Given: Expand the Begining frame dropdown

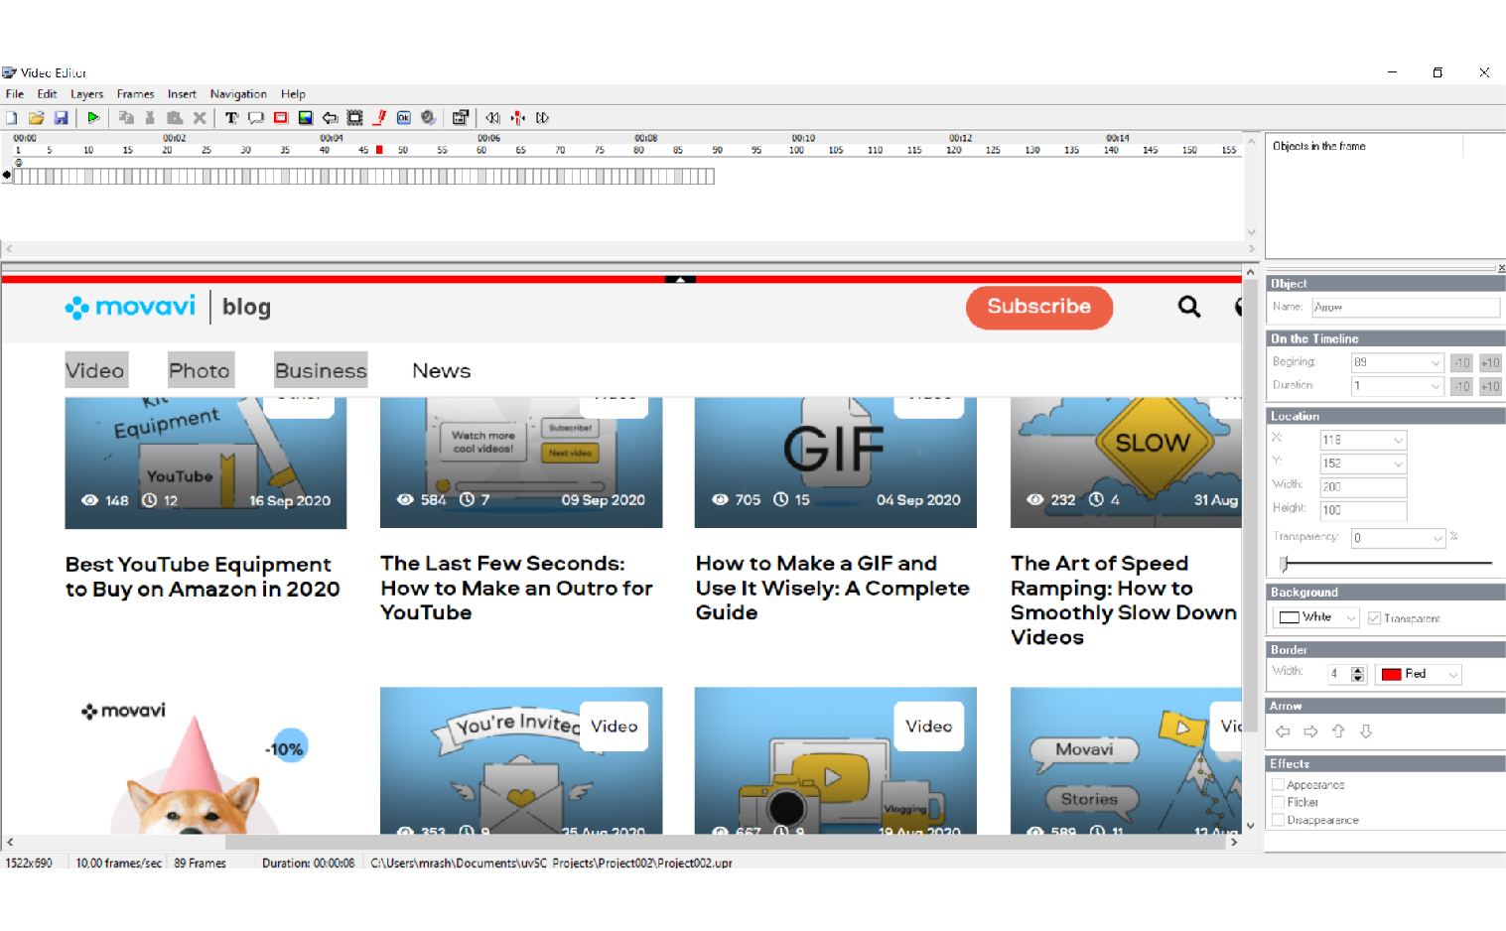Looking at the screenshot, I should [x=1436, y=362].
